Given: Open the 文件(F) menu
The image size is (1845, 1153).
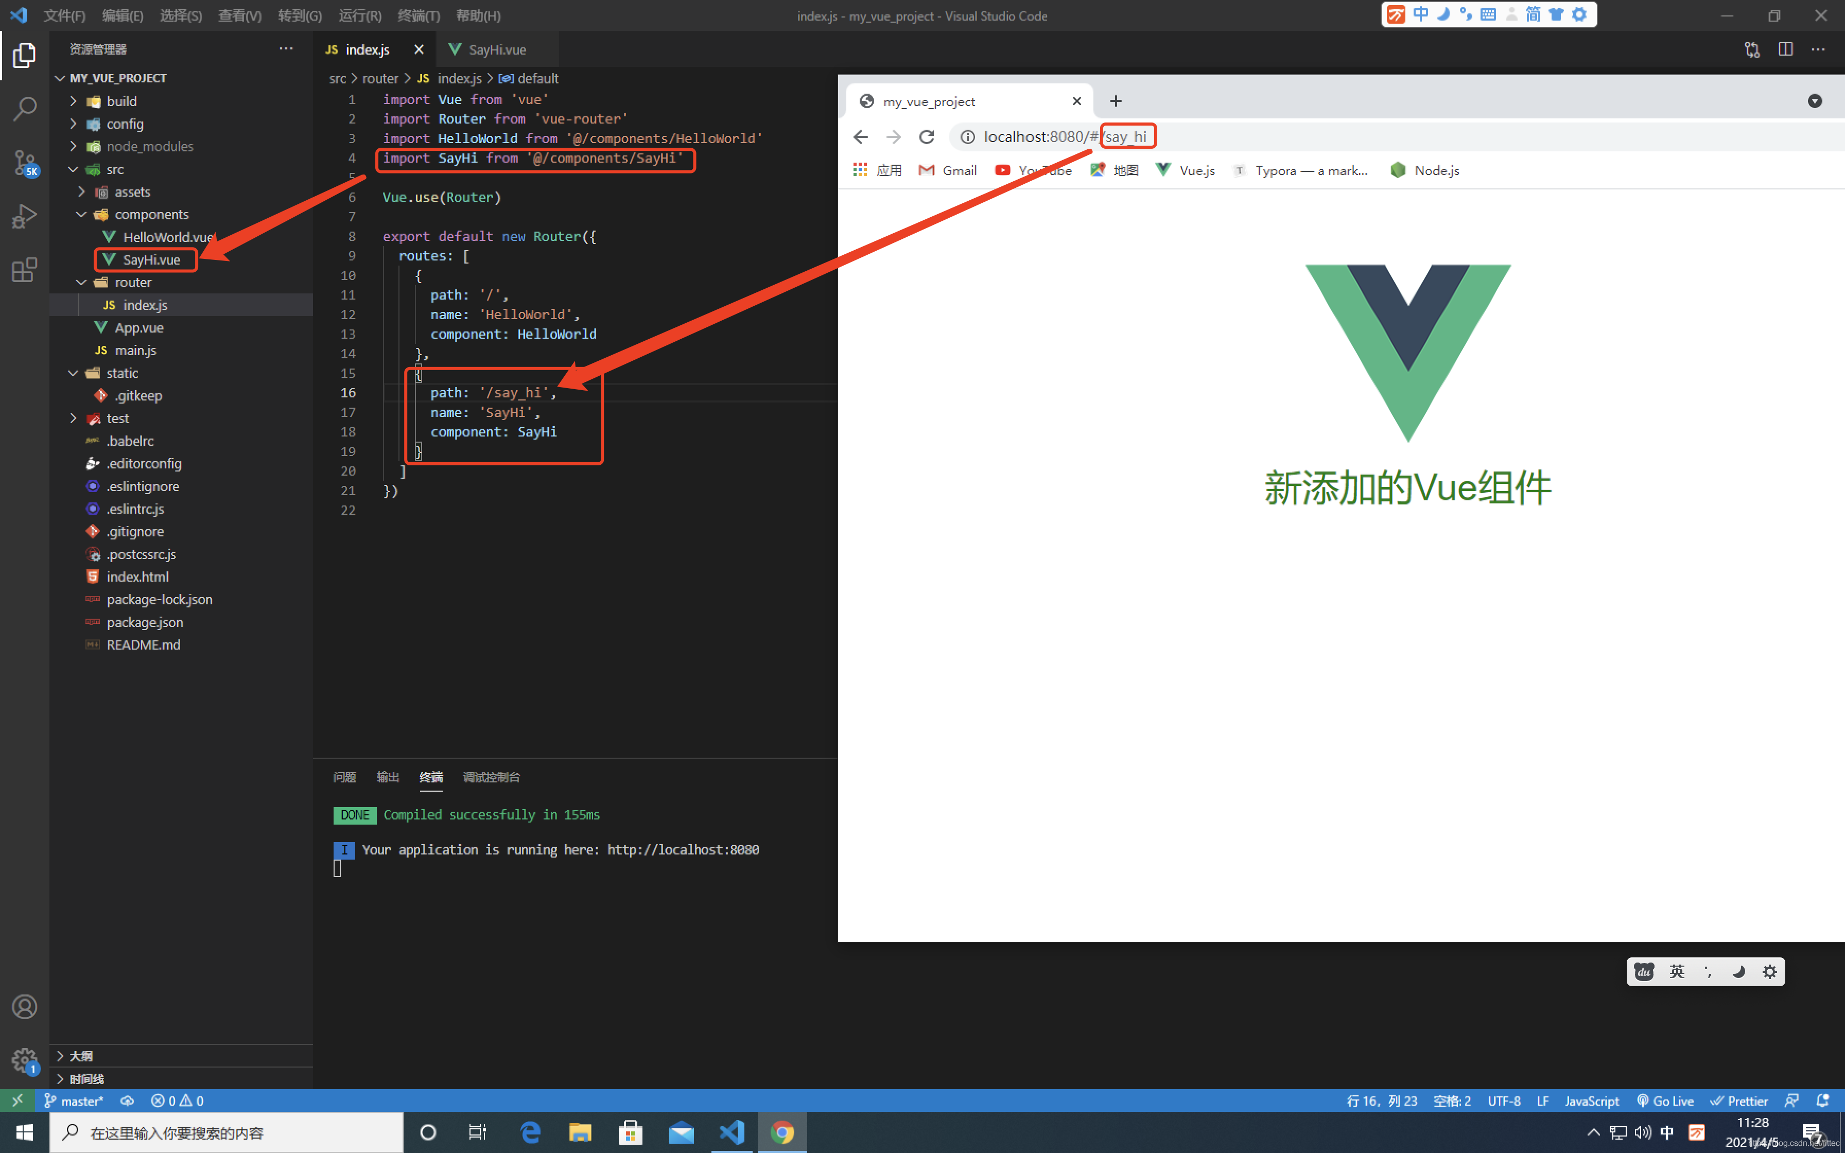Looking at the screenshot, I should tap(64, 15).
